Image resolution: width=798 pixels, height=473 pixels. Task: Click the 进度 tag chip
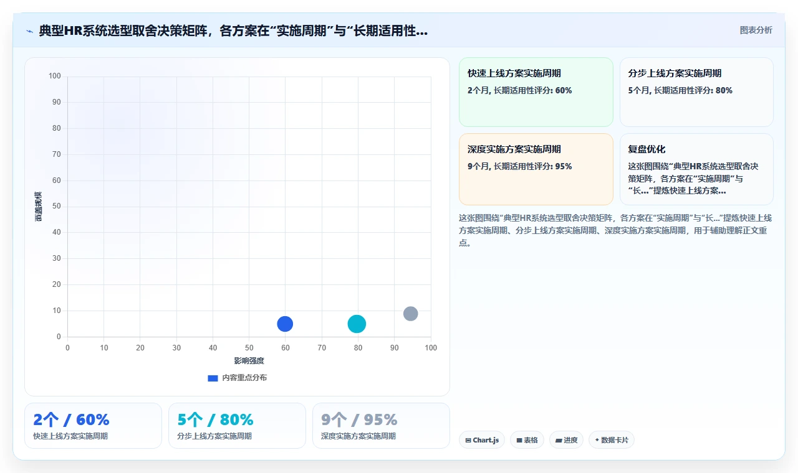(x=566, y=440)
